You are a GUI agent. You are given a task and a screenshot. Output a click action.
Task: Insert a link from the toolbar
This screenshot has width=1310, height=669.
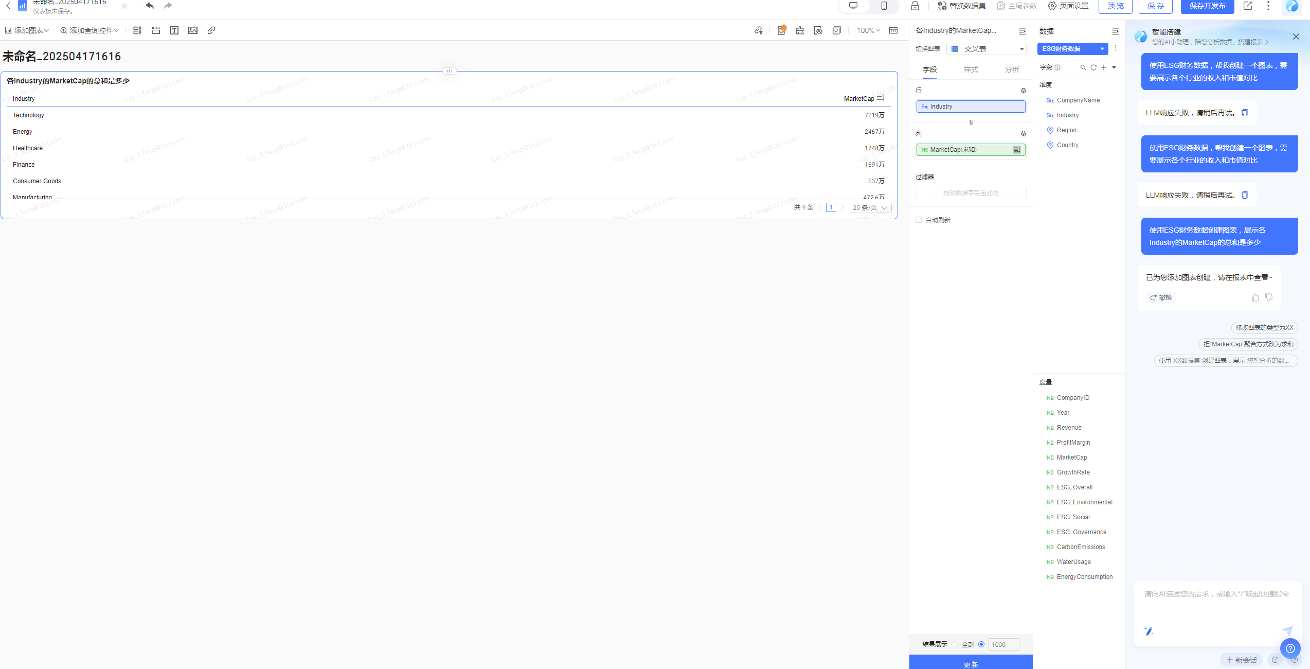(x=211, y=30)
